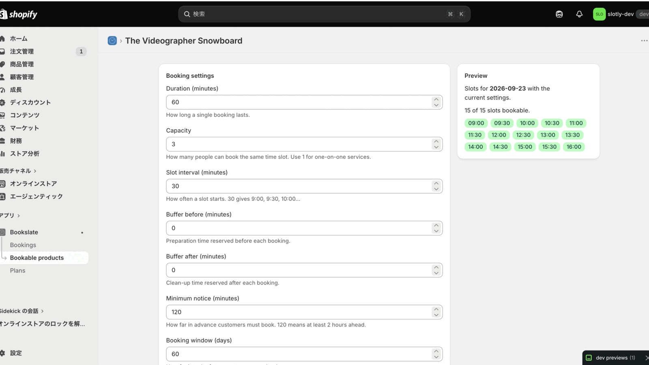The height and width of the screenshot is (365, 649).
Task: Click the 12:30 slot in Preview
Action: click(523, 135)
